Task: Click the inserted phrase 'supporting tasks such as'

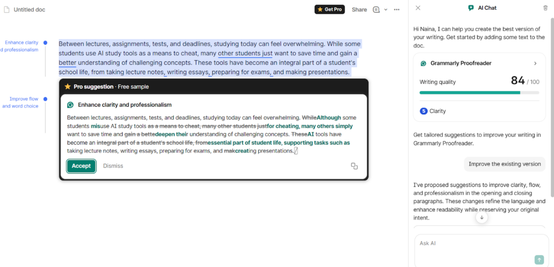Action: point(317,143)
